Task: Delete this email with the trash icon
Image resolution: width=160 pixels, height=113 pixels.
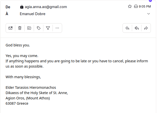Action: pos(20,28)
